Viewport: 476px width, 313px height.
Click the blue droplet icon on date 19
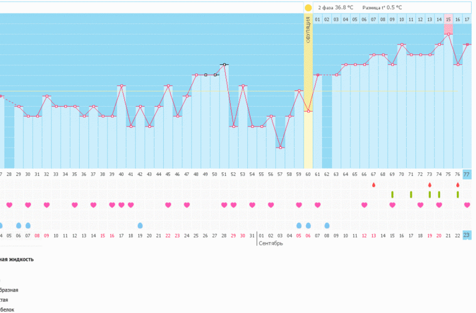pyautogui.click(x=140, y=225)
